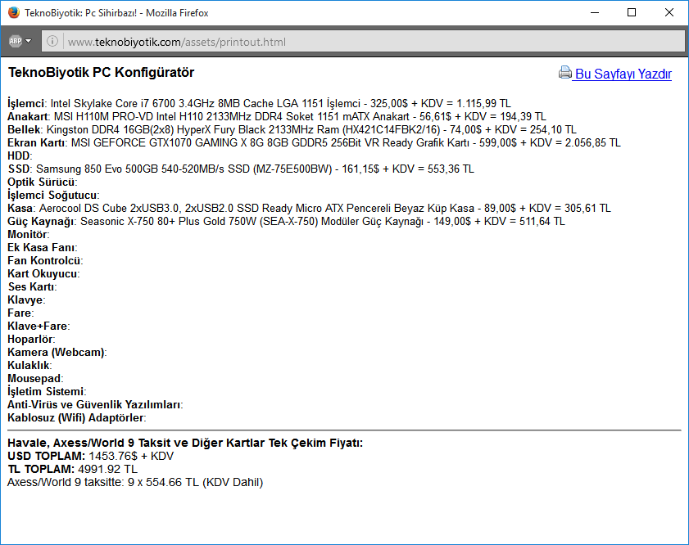Select the Ekran Kartı GTX1070 line
The image size is (689, 545).
pos(314,143)
